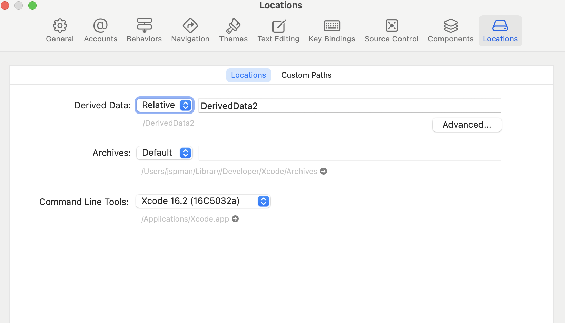Click the Derived Data label
This screenshot has width=565, height=323.
(x=102, y=105)
